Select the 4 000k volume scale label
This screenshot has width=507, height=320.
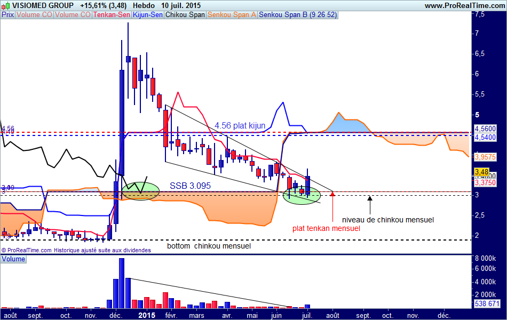pyautogui.click(x=485, y=282)
